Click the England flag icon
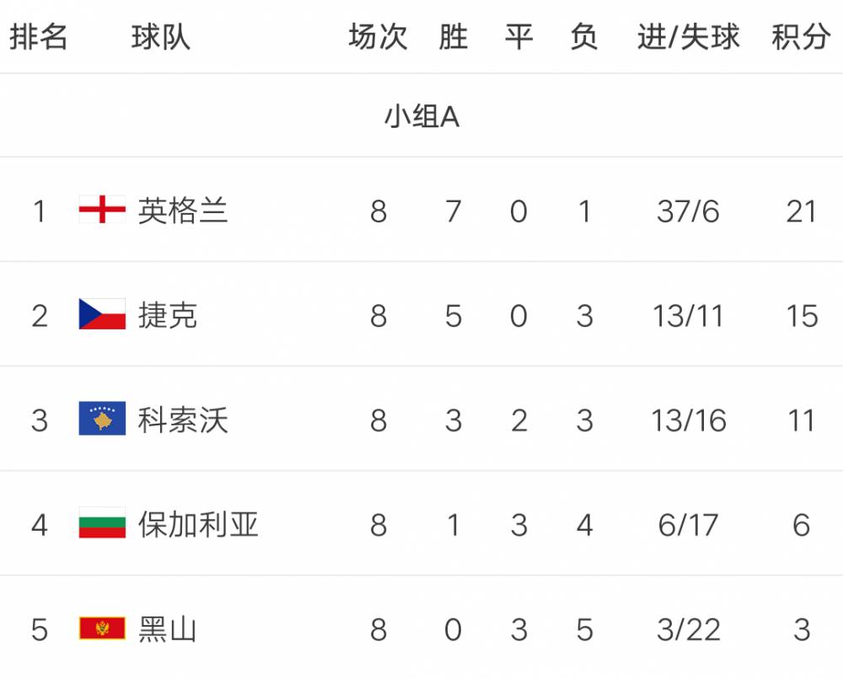The width and height of the screenshot is (843, 679). click(x=102, y=210)
